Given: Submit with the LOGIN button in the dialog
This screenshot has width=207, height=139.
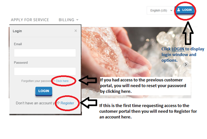Looking at the screenshot, I should click(x=44, y=91).
